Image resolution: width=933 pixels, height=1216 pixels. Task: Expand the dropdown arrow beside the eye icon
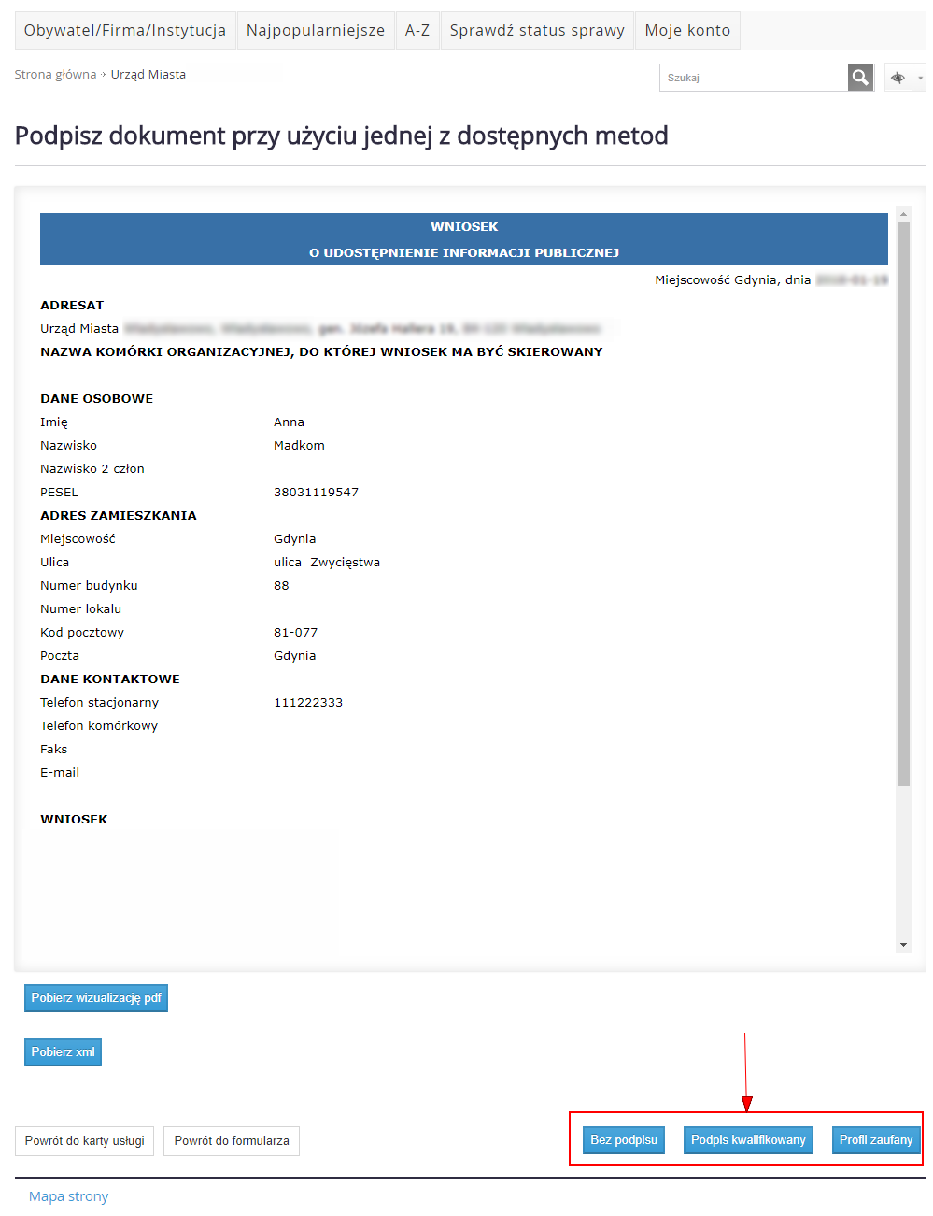click(920, 79)
